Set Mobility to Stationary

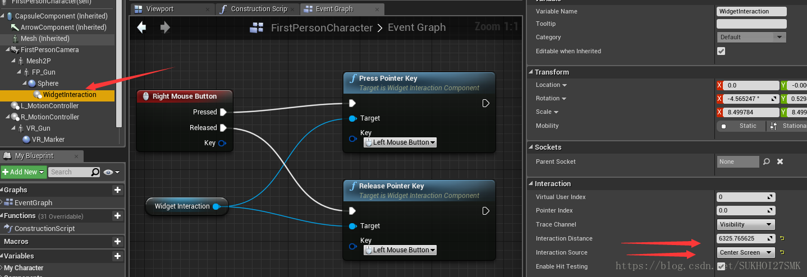click(787, 126)
